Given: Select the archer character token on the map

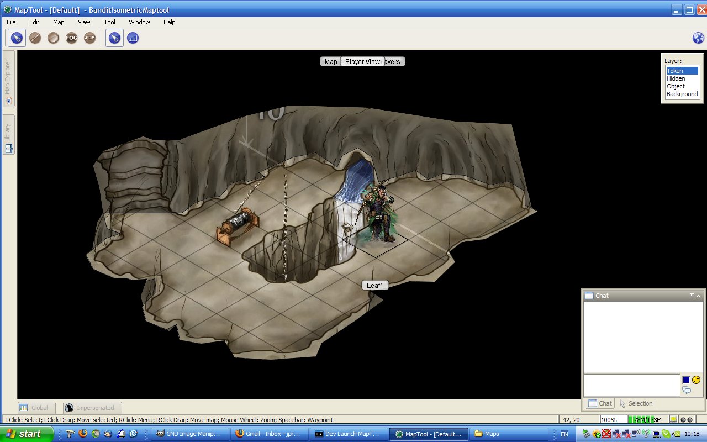Looking at the screenshot, I should (378, 213).
